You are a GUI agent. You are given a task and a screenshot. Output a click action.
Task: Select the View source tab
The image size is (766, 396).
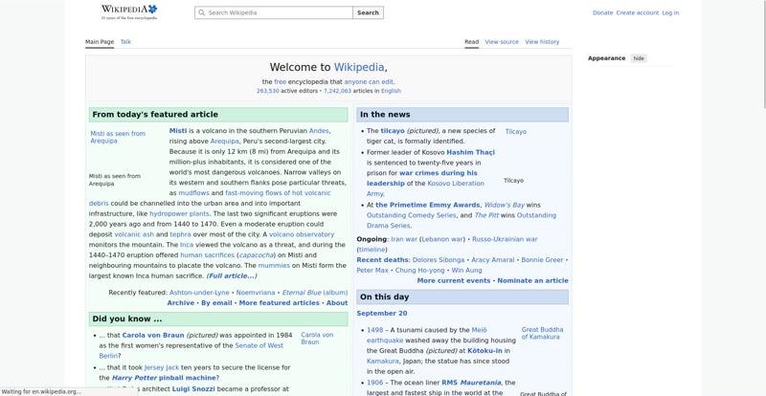click(502, 42)
